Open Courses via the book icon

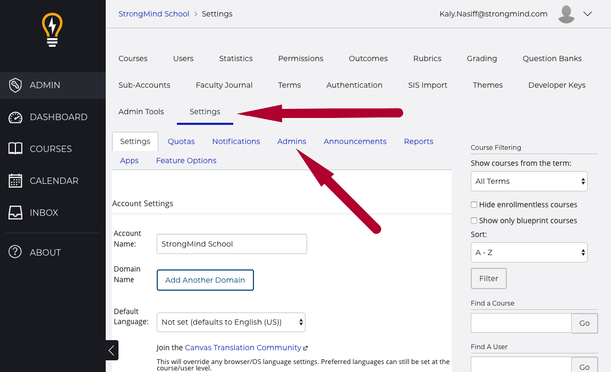click(x=15, y=149)
